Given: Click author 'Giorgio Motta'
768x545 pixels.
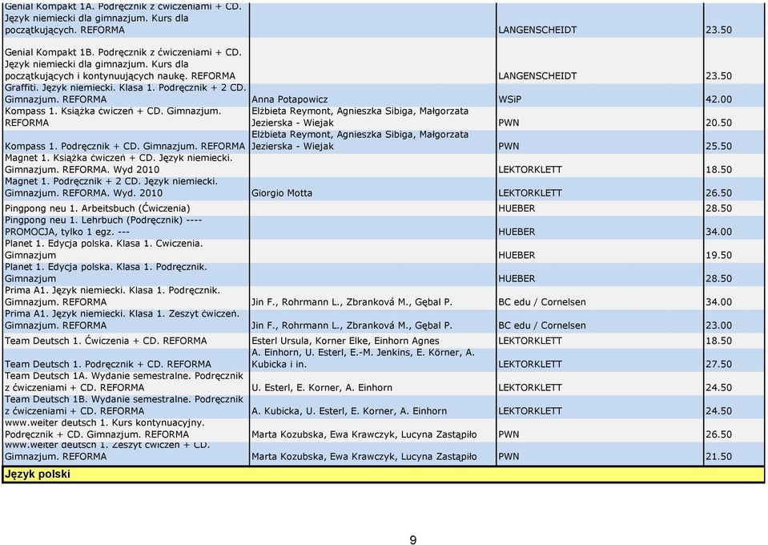Looking at the screenshot, I should (x=282, y=194).
